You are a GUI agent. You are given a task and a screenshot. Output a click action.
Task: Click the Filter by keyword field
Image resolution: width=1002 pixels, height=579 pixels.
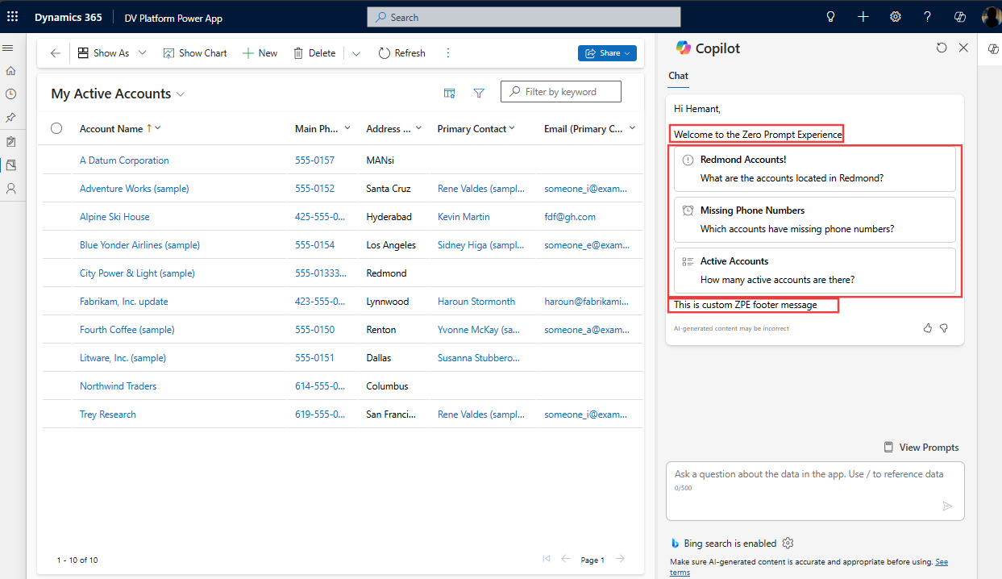570,92
